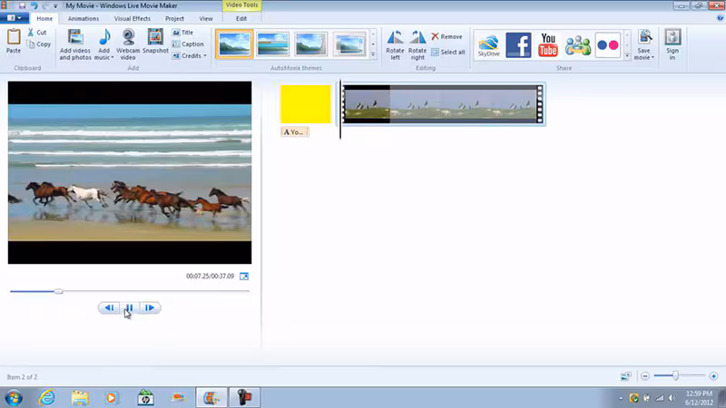726x408 pixels.
Task: Open the Credits dropdown arrow
Action: pyautogui.click(x=205, y=56)
